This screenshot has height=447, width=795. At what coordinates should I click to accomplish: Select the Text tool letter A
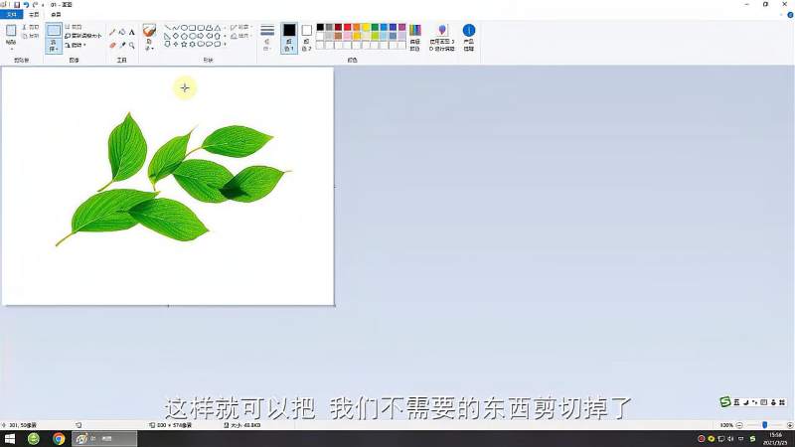[132, 32]
